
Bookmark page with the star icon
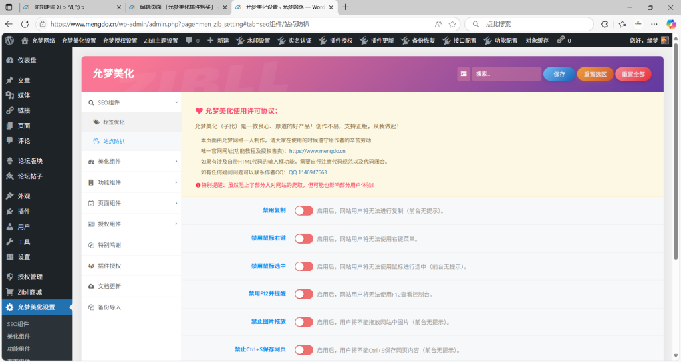click(x=452, y=25)
